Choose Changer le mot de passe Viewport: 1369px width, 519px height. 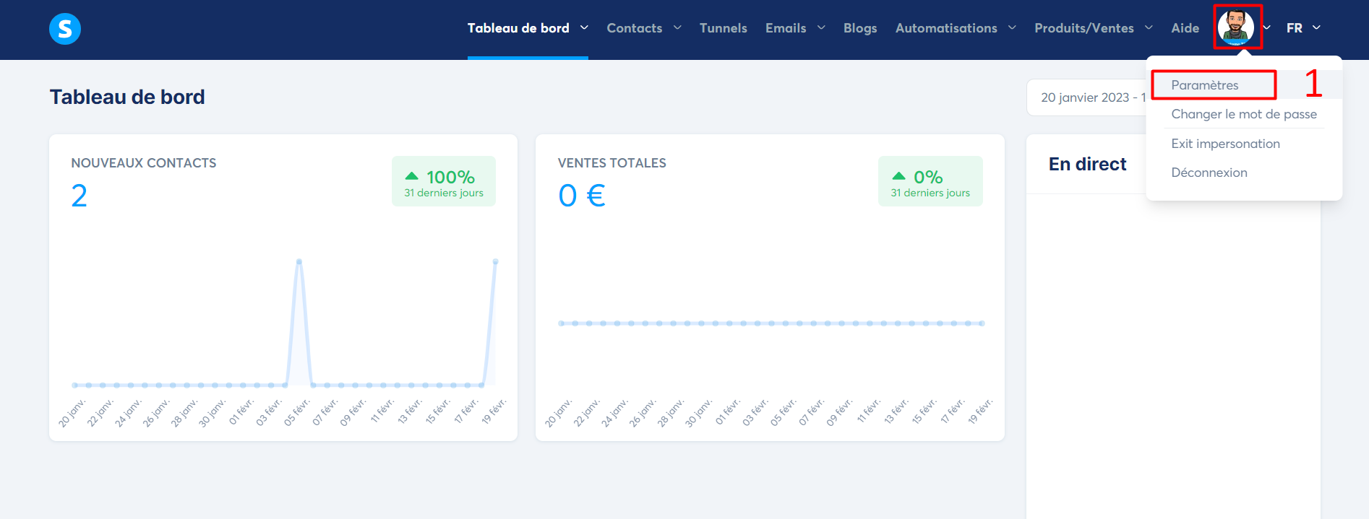(x=1244, y=114)
